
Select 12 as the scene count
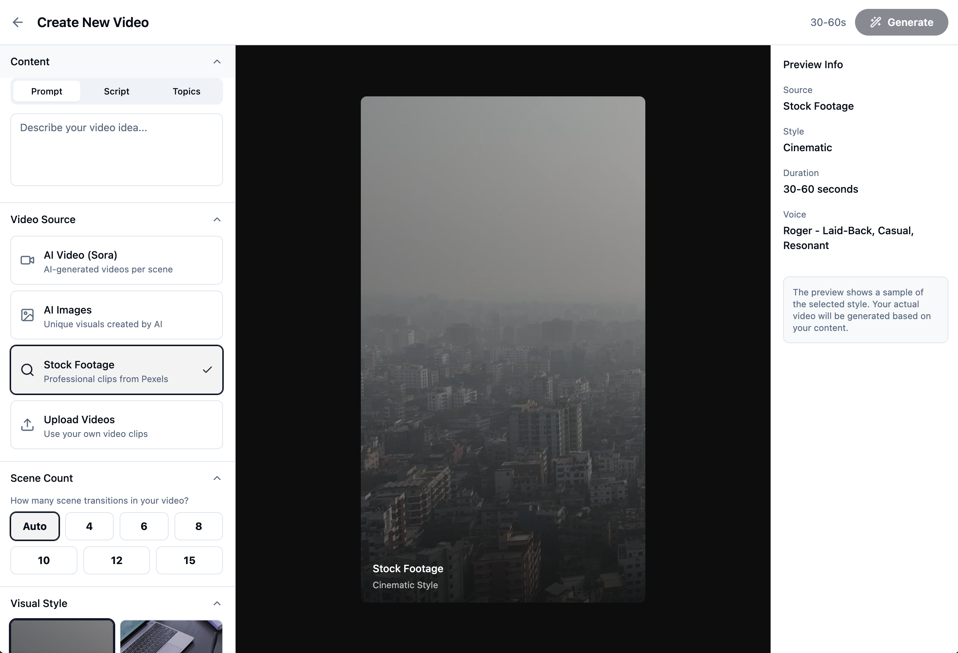(x=116, y=561)
